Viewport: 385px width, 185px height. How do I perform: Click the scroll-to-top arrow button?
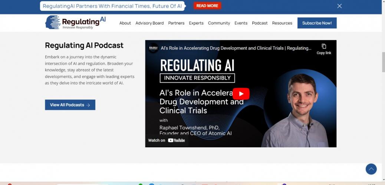[371, 169]
